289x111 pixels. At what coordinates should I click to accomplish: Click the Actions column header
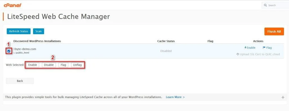(258, 41)
